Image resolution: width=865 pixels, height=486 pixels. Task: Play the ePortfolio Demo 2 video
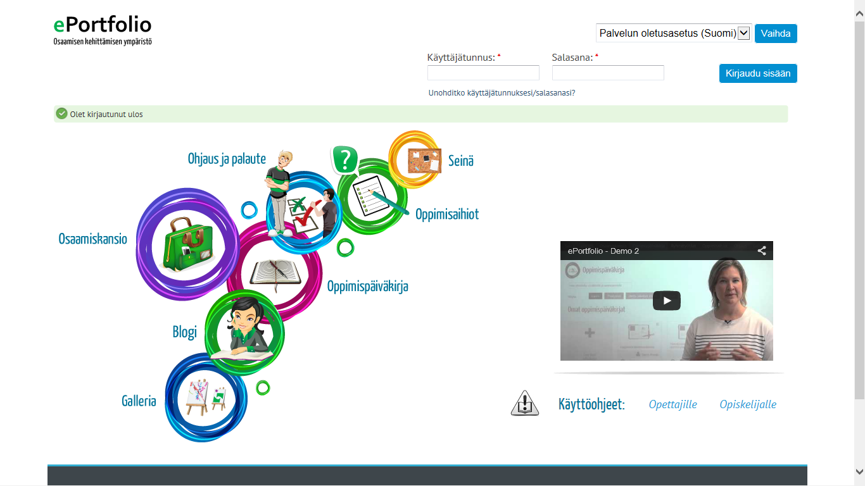pyautogui.click(x=667, y=301)
